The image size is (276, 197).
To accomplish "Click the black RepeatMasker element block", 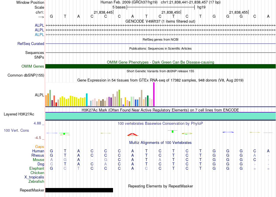I will pyautogui.click(x=79, y=190).
